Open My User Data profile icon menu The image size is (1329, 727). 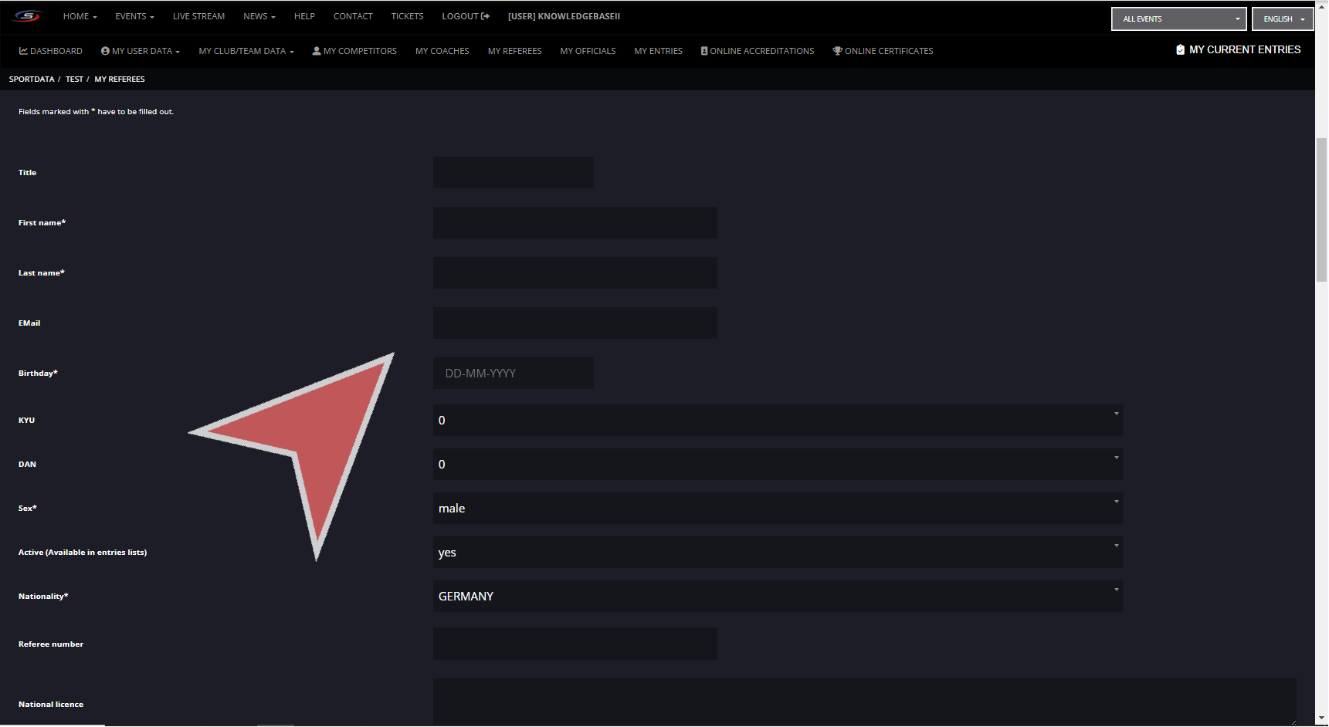tap(105, 51)
